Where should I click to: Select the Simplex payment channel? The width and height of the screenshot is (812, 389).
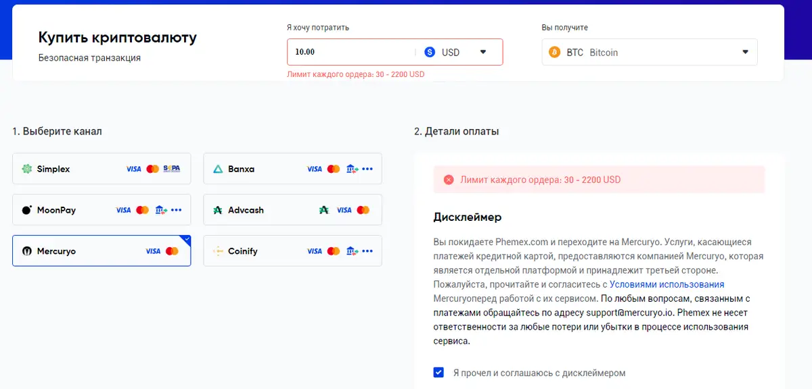click(x=101, y=169)
